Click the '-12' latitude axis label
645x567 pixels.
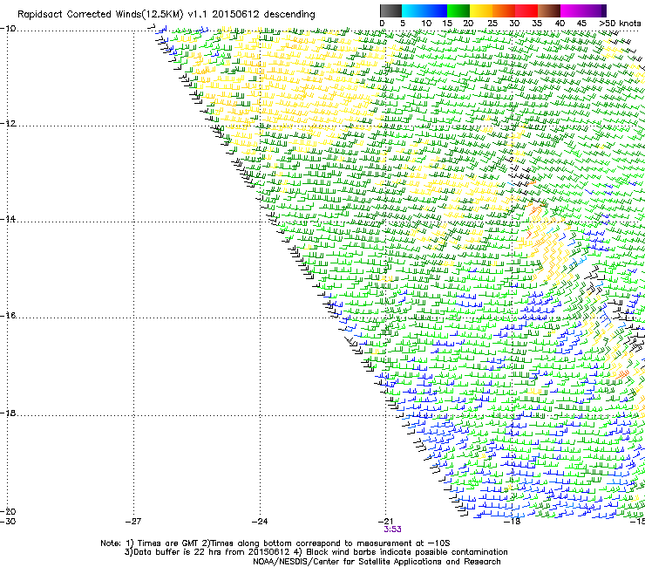click(8, 124)
